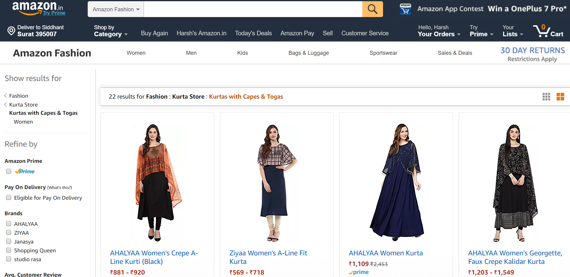Open Ziyaa Women's A-Line Fit Kurta title
The image size is (570, 277).
click(x=268, y=257)
